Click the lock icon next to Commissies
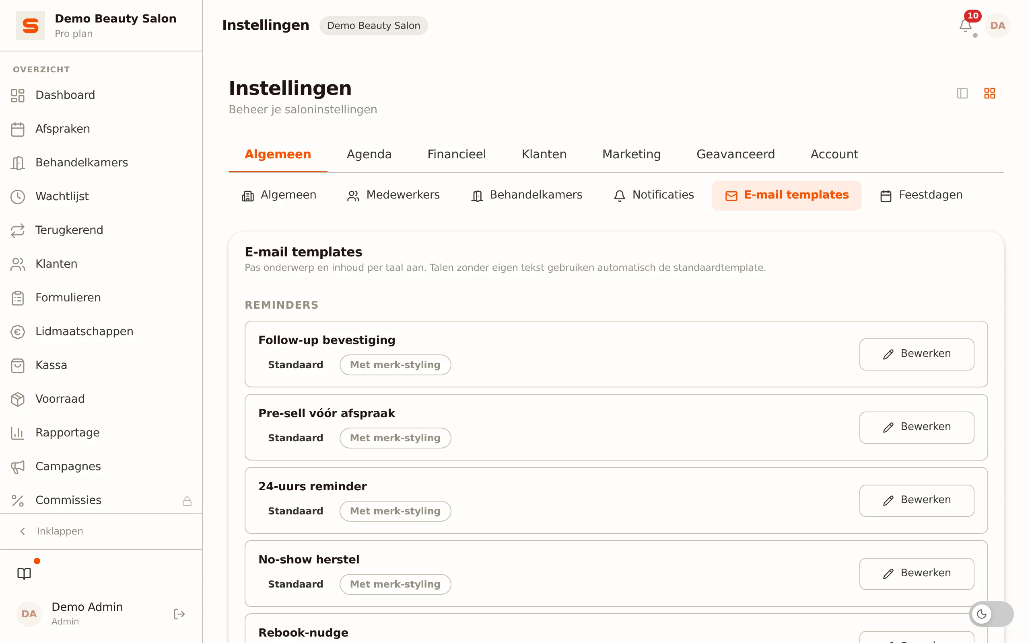Viewport: 1030px width, 643px height. coord(187,501)
